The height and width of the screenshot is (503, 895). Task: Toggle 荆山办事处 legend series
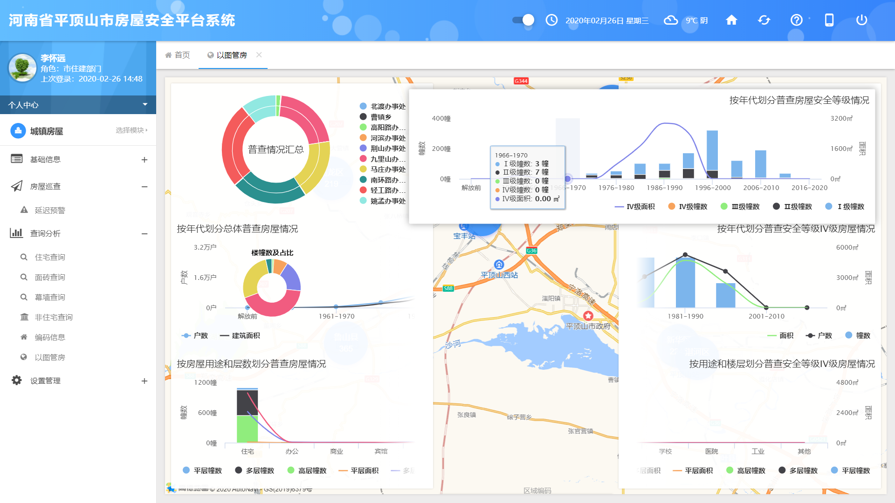(x=383, y=148)
